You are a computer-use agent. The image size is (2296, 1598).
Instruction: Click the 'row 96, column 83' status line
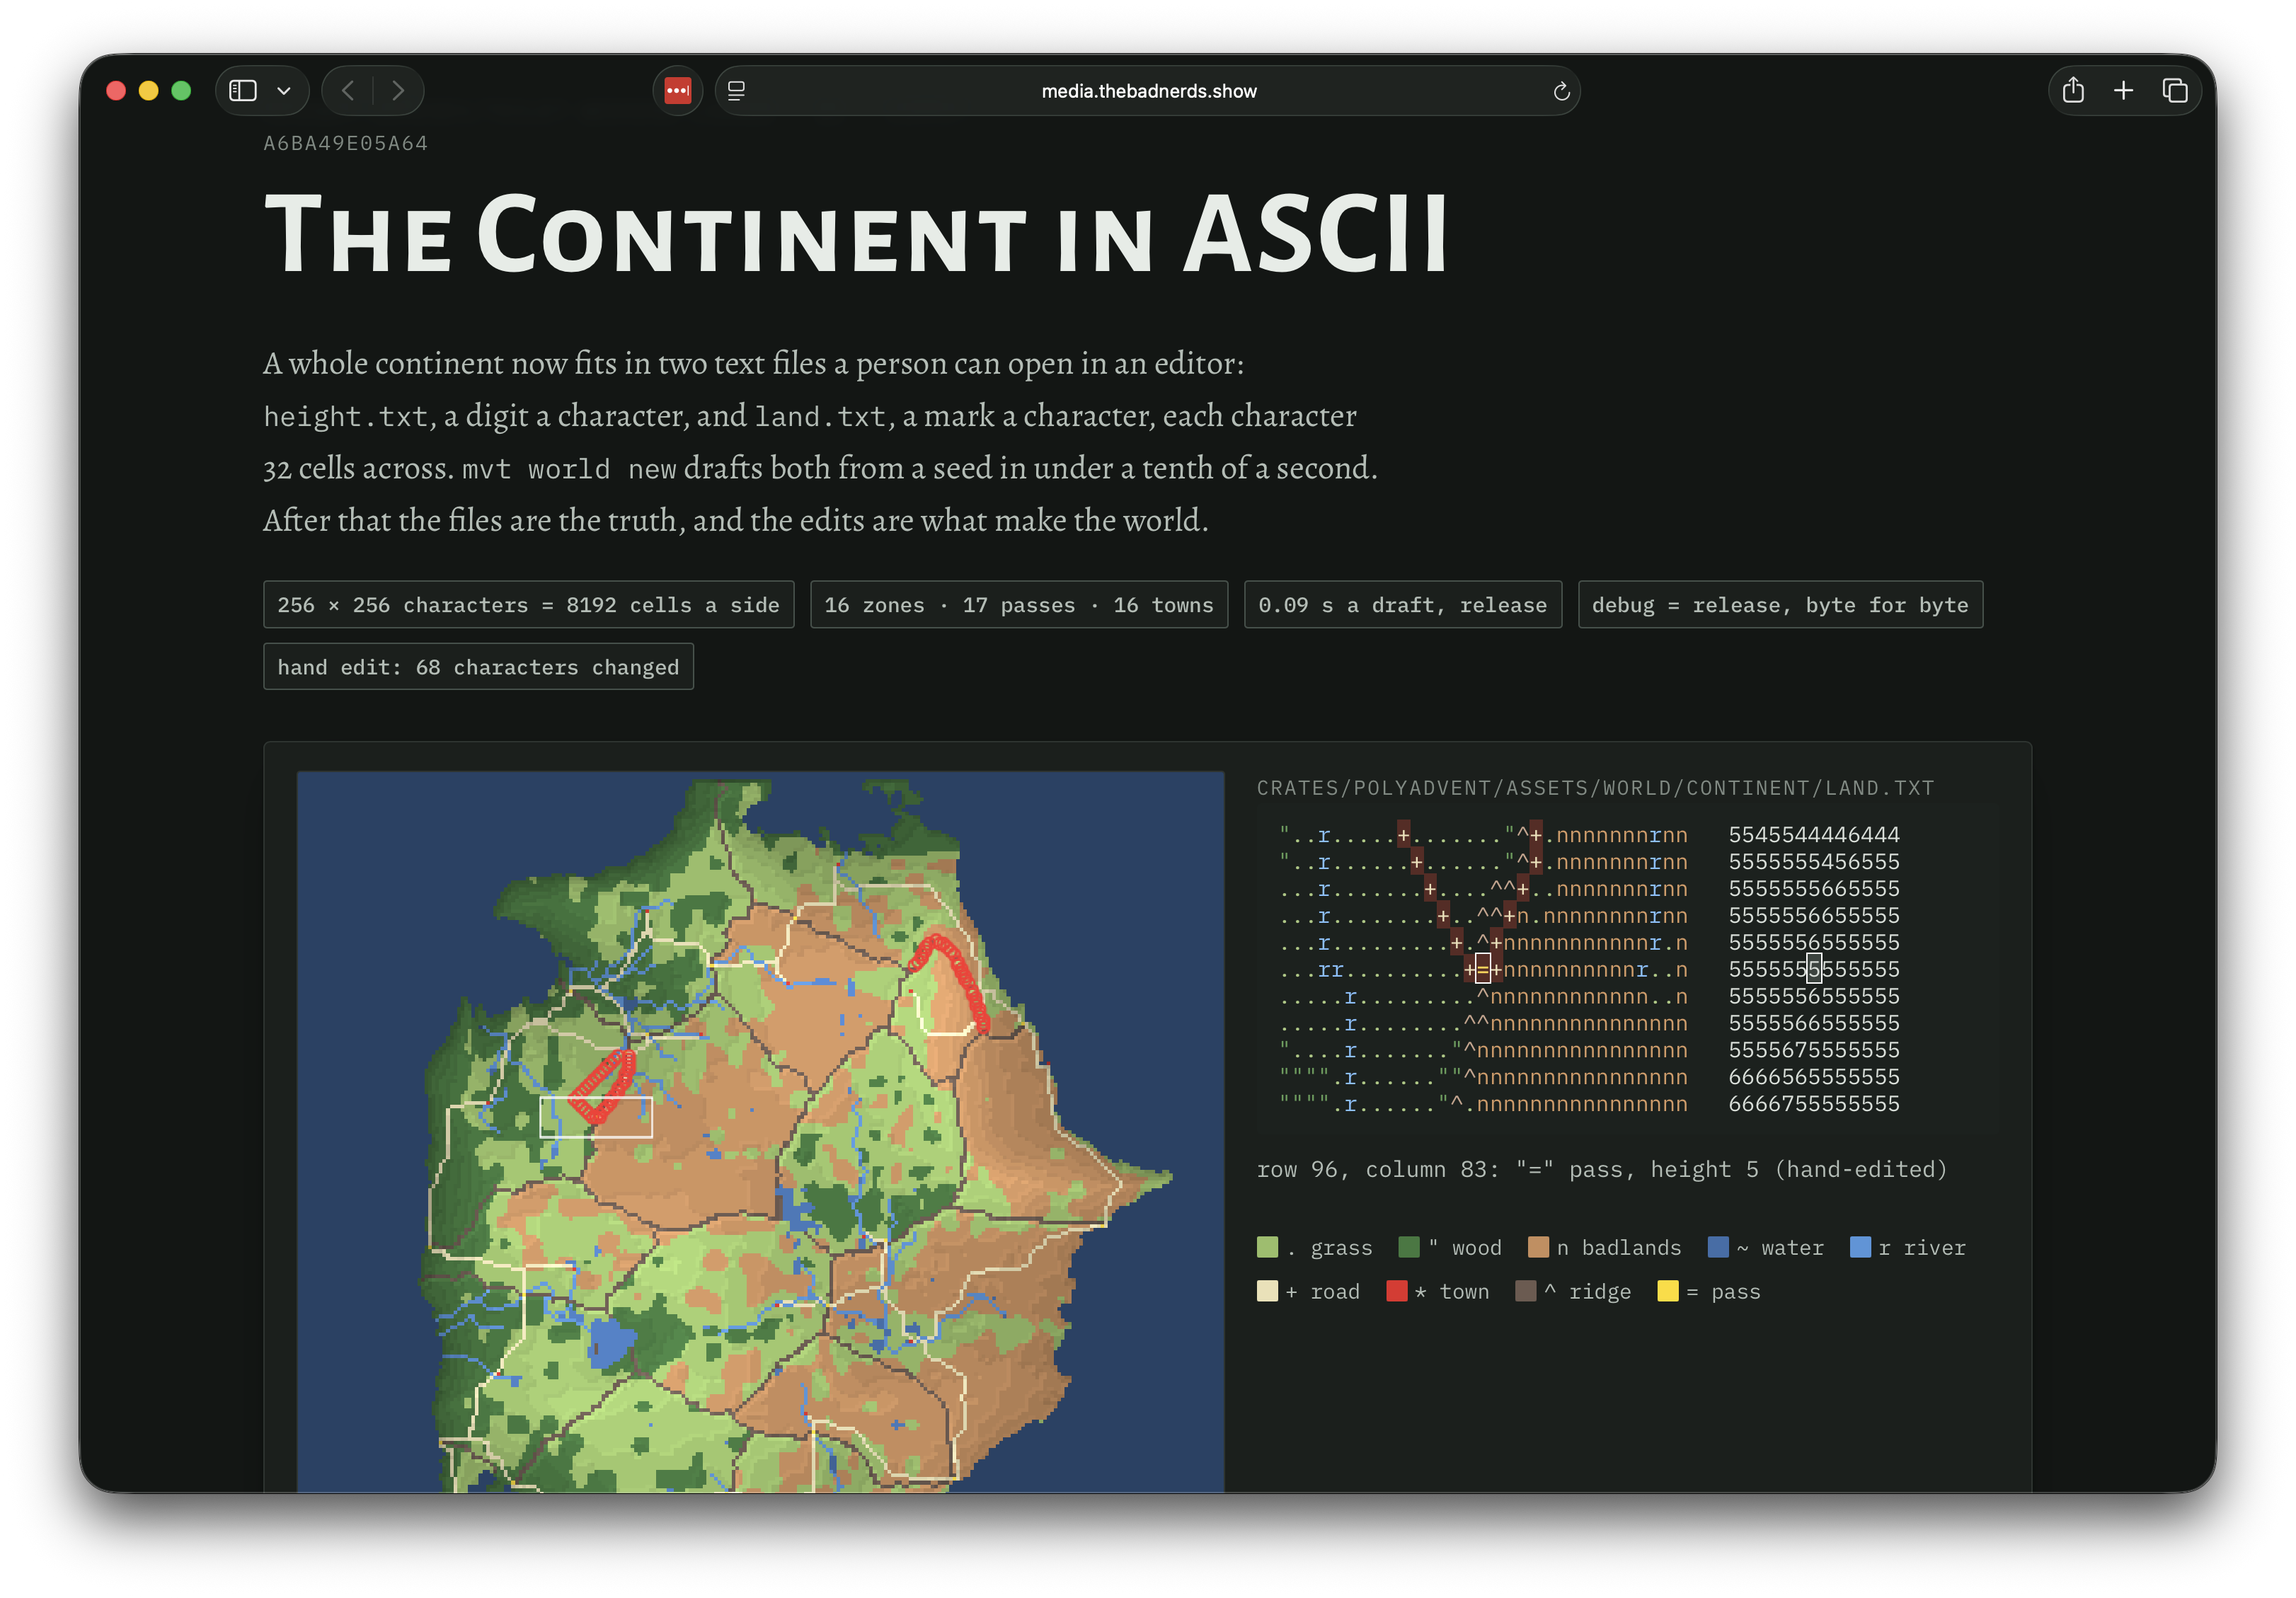click(x=1602, y=1169)
